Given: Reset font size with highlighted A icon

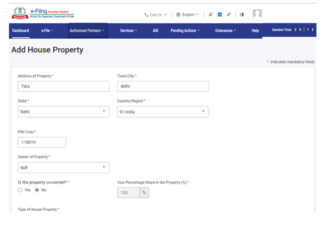Looking at the screenshot, I should point(220,15).
